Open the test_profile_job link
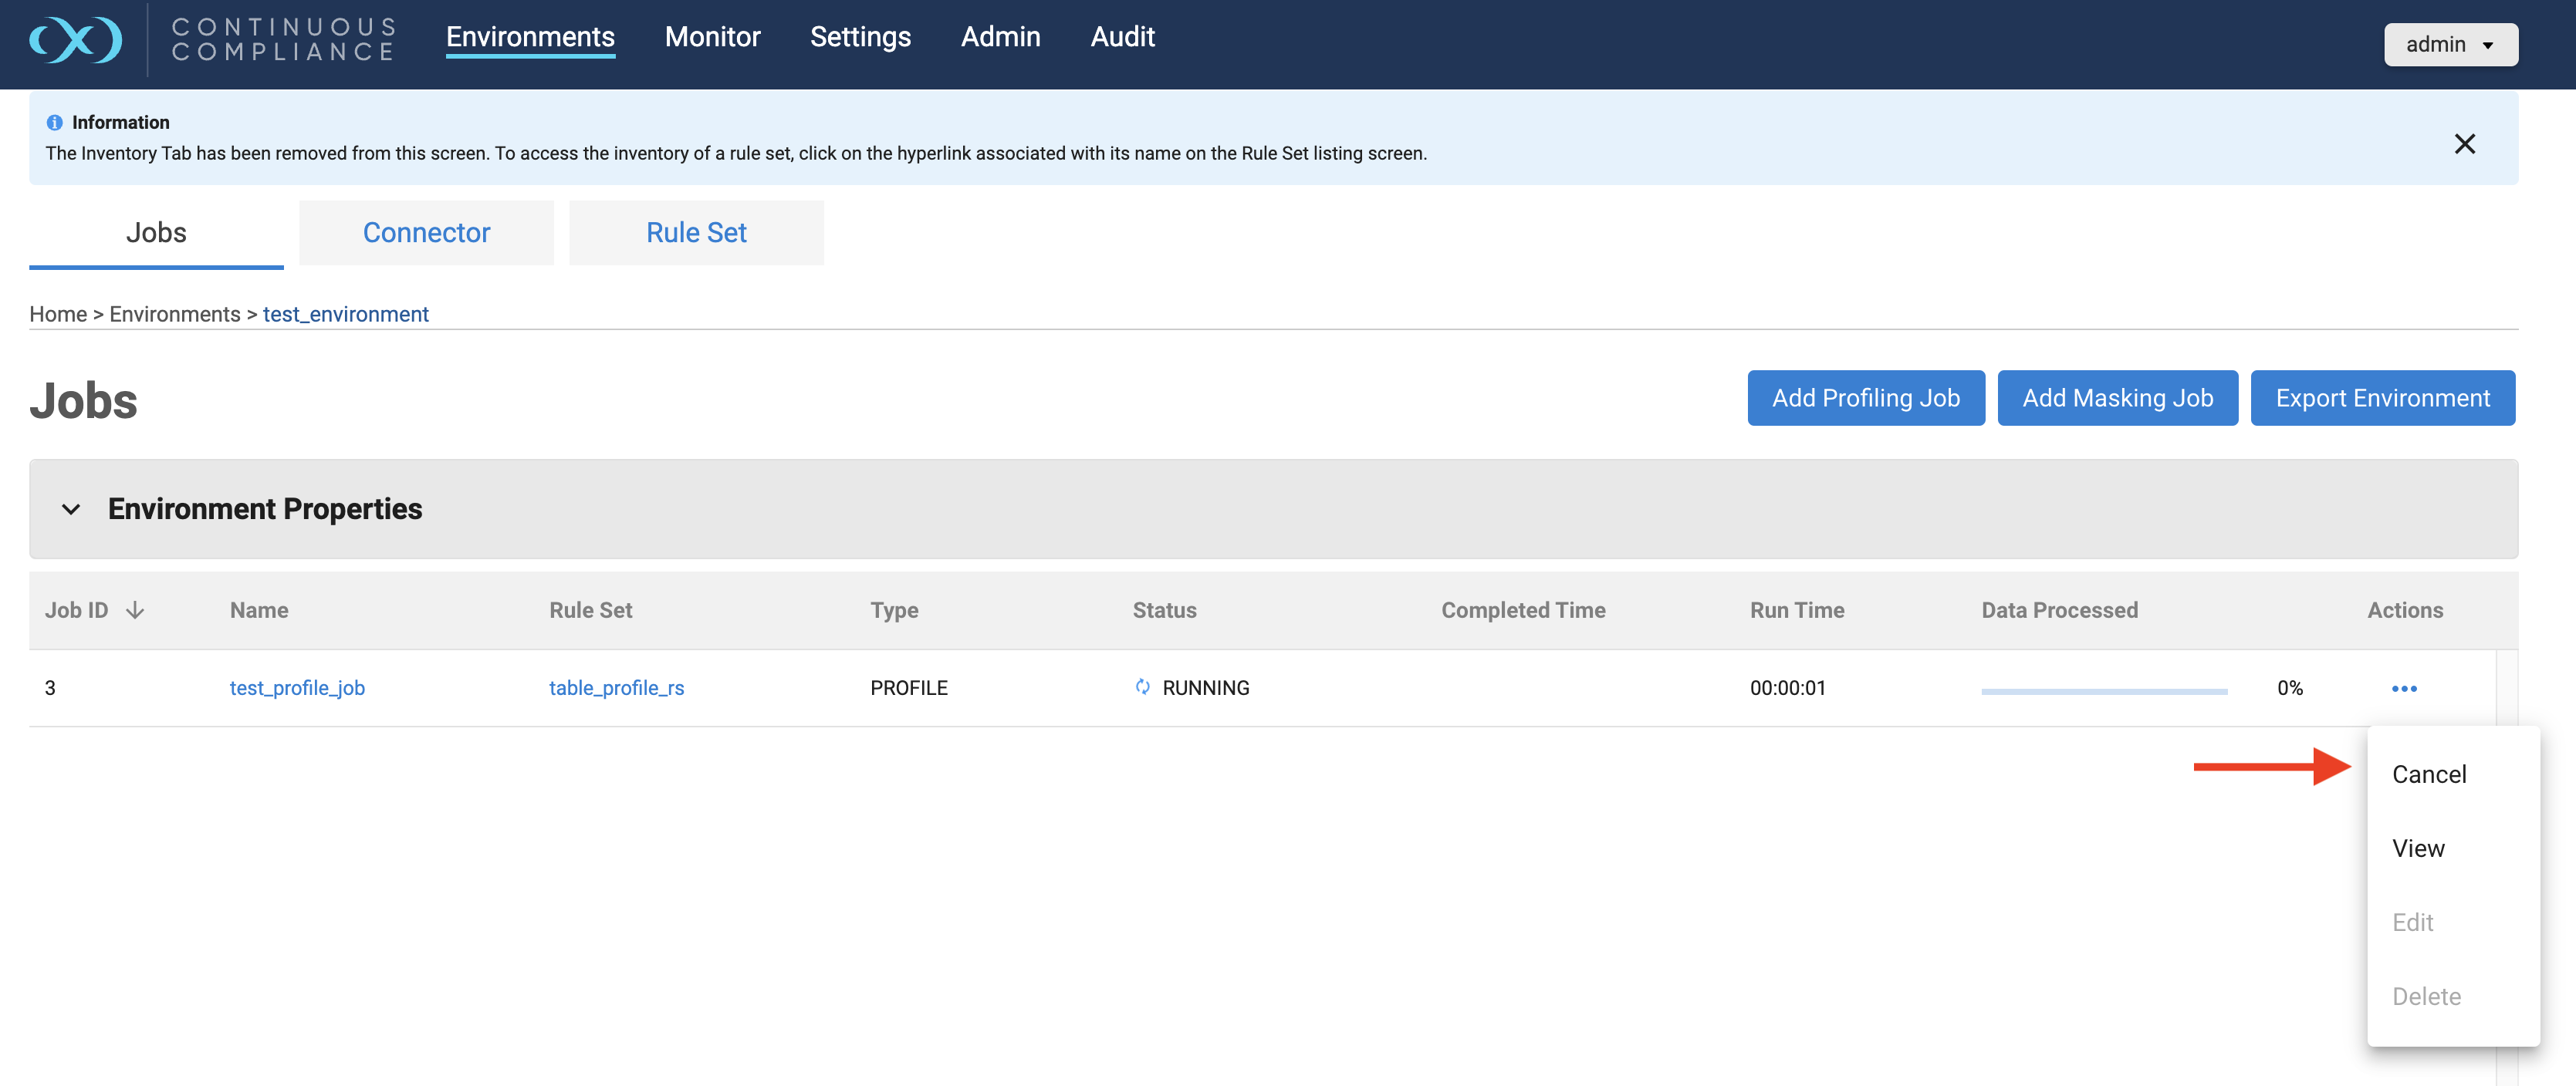 coord(297,687)
